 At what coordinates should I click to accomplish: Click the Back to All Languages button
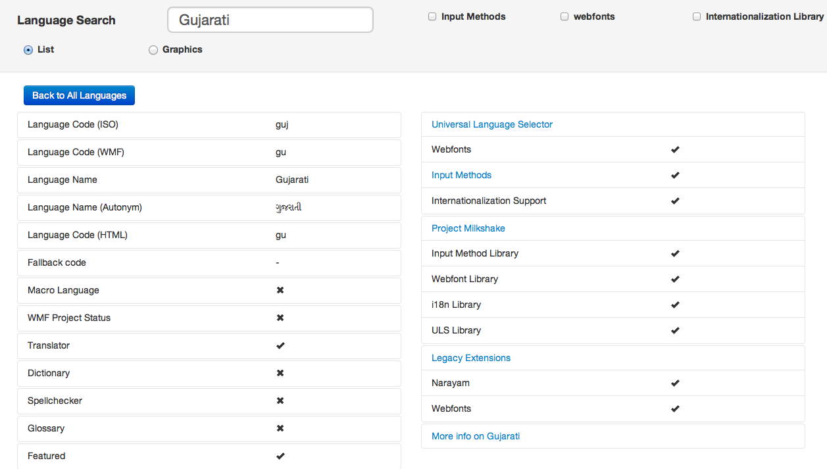click(79, 95)
